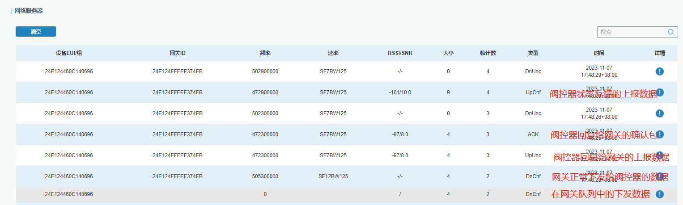Open details for the 502300000 DnUnc row

[x=659, y=113]
